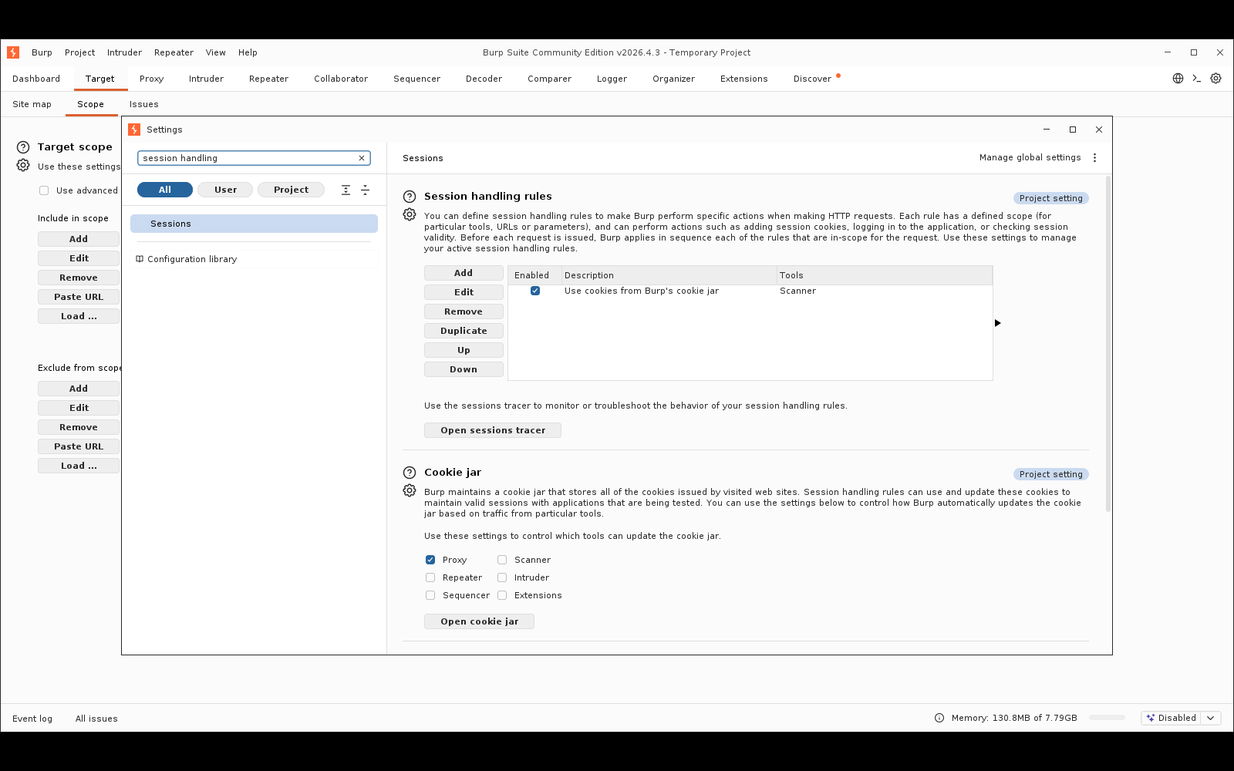Enable Intruder cookie jar checkbox

point(502,577)
